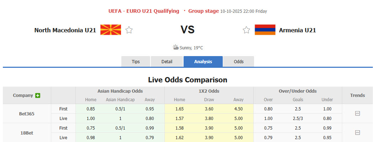Click 18Bet first draw odds 3.90
This screenshot has height=142, width=375.
[x=209, y=128]
